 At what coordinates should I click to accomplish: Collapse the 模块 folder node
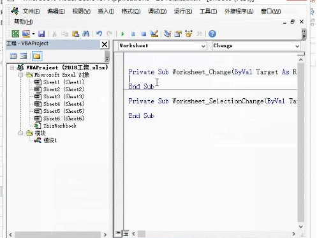(21, 133)
